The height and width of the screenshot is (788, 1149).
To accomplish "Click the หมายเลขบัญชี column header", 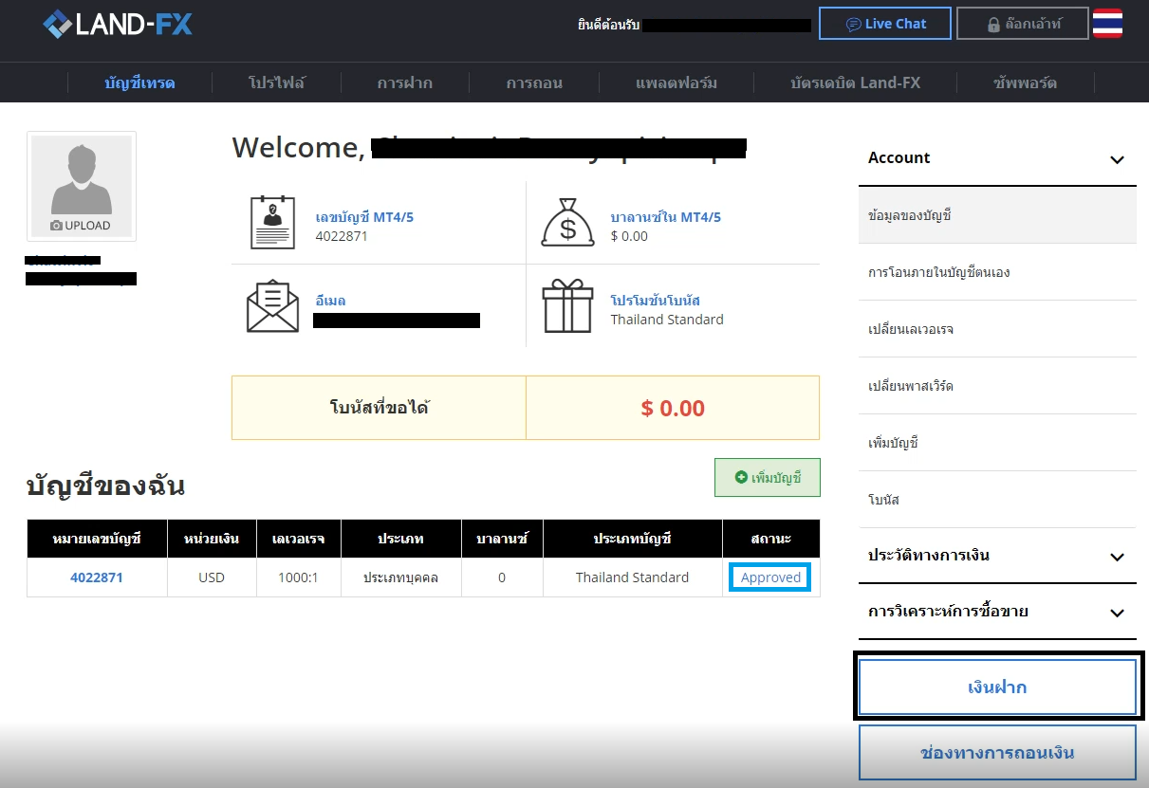I will pyautogui.click(x=97, y=539).
